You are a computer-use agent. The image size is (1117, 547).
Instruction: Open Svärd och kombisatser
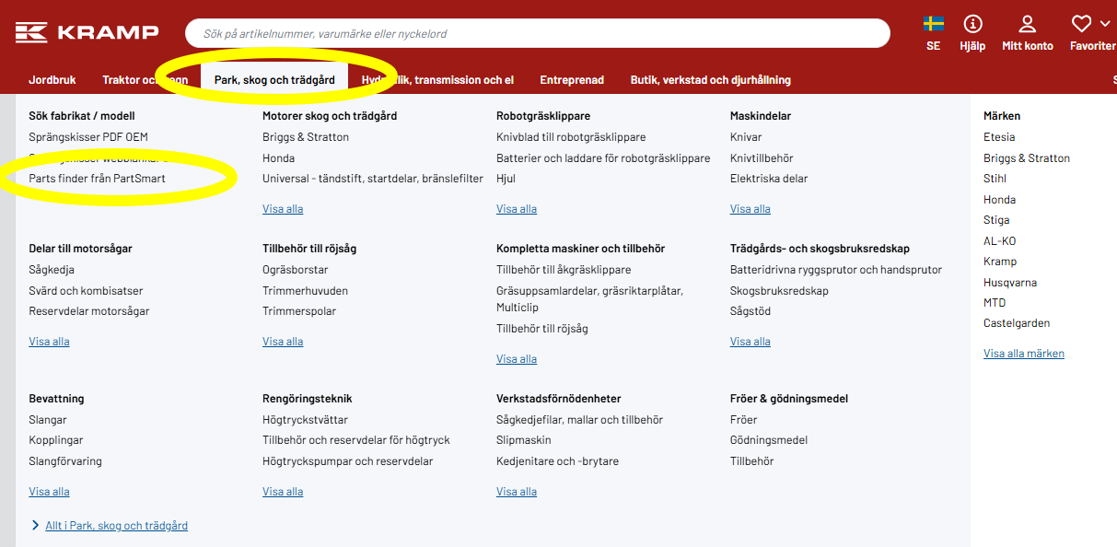pyautogui.click(x=86, y=291)
